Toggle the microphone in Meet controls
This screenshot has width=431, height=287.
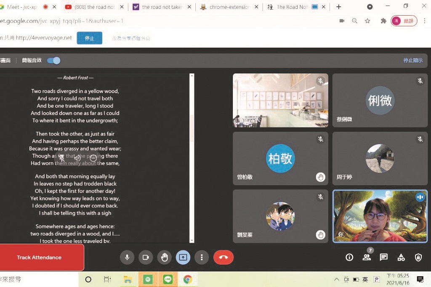(x=127, y=257)
